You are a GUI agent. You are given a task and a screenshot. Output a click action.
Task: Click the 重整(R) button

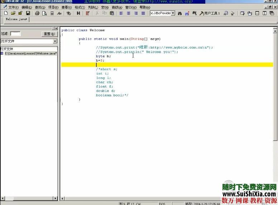pyautogui.click(x=49, y=34)
